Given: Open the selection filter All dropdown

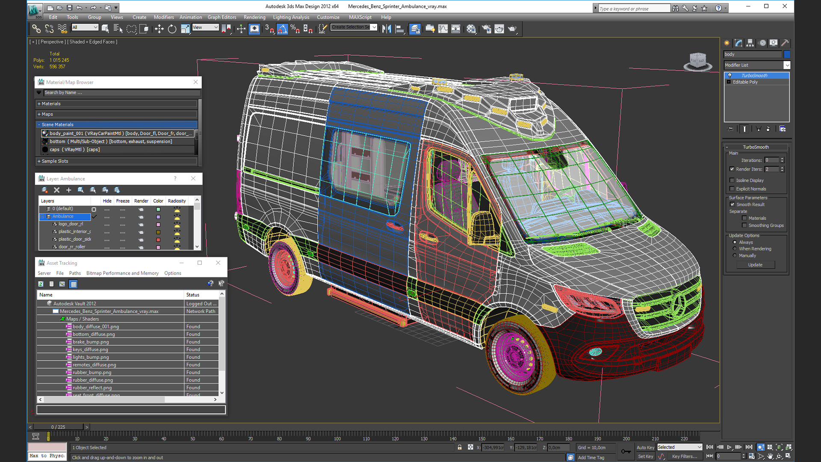Looking at the screenshot, I should click(x=85, y=27).
